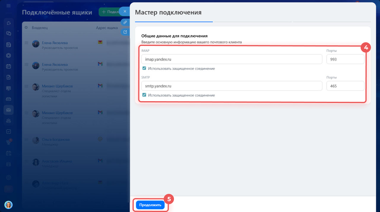Uncheck SMTP secure connection checkbox
This screenshot has height=212, width=380.
[144, 95]
